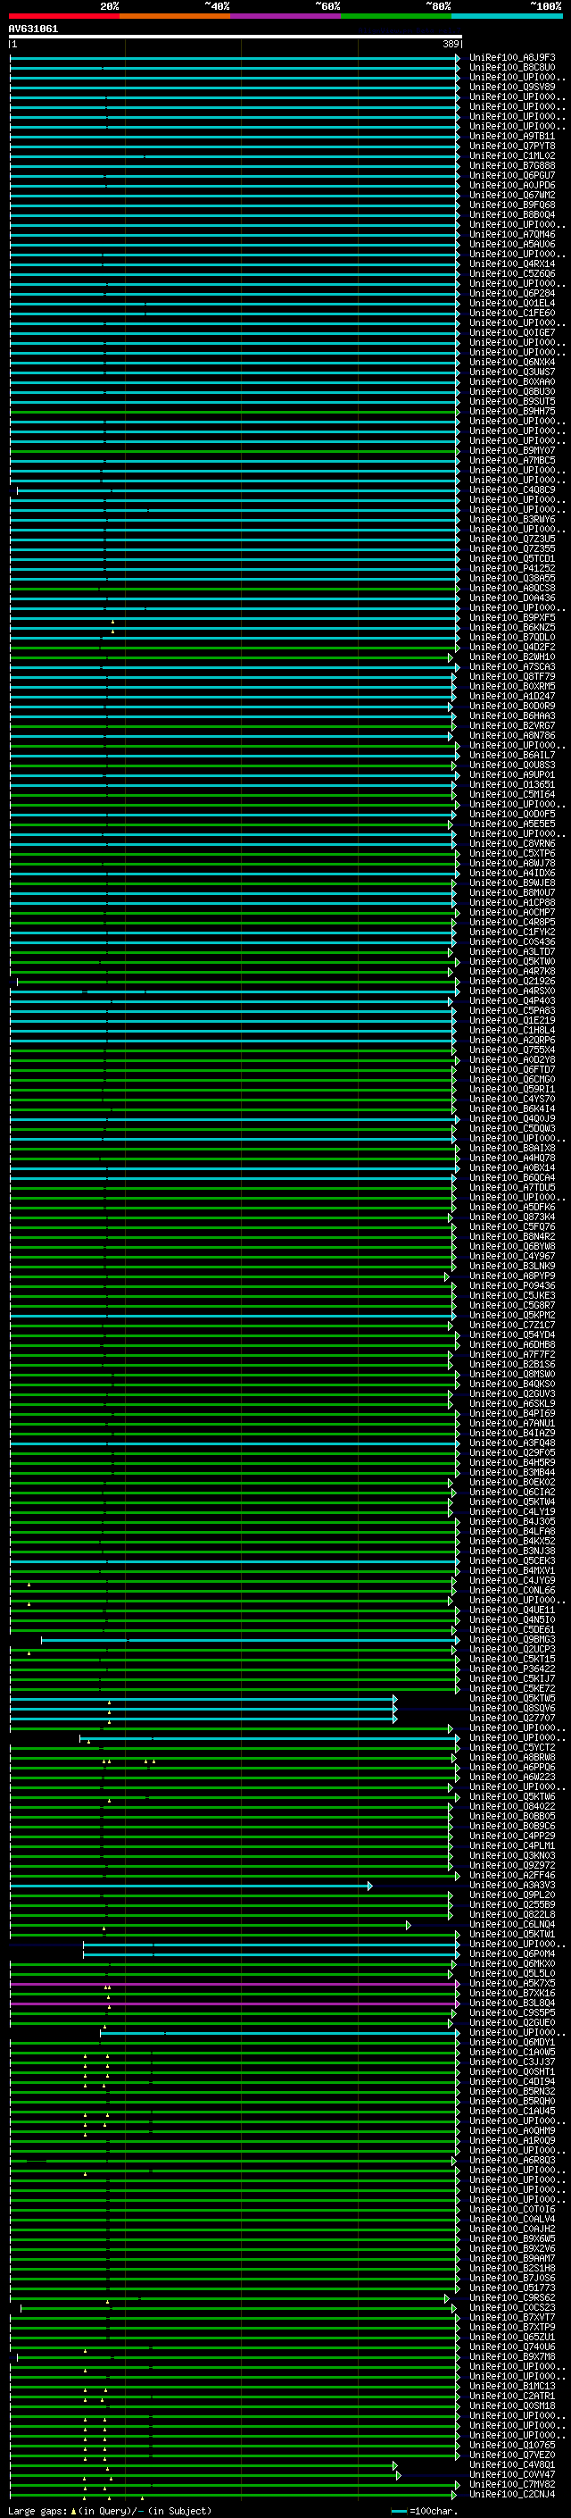Click UniRef100_A6SKL9 entry

click(512, 1403)
